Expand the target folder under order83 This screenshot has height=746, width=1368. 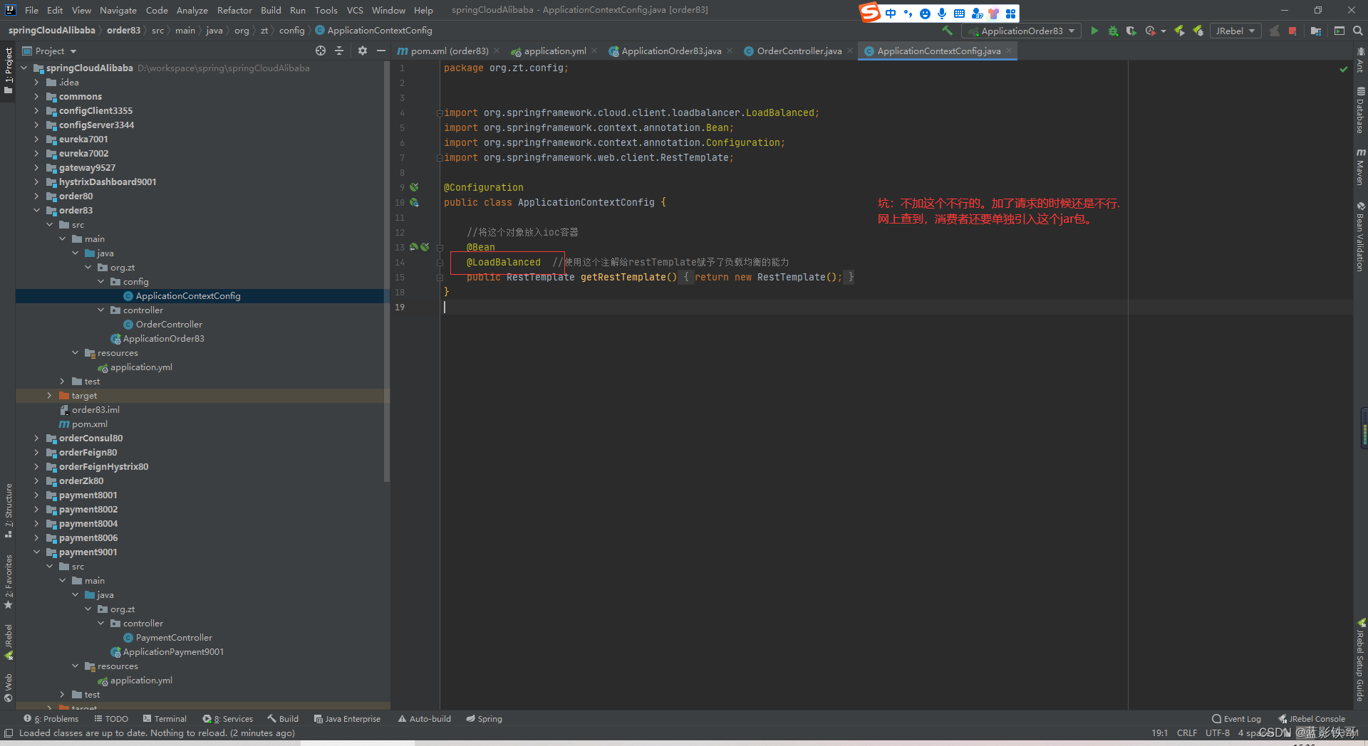click(49, 396)
